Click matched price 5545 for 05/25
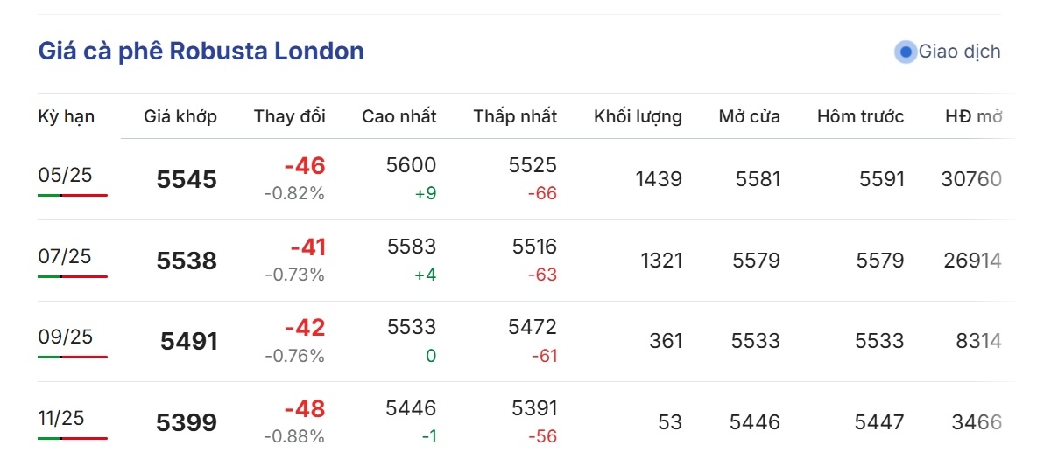Screen dimensions: 1044x466 187,180
